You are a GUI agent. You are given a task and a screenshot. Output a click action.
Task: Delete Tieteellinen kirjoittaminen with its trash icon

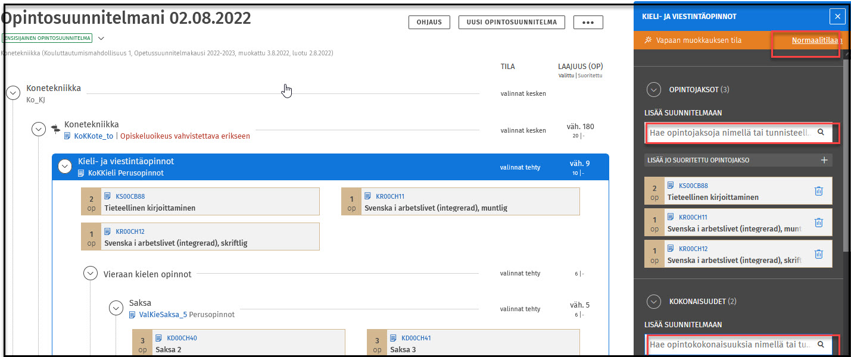coord(818,191)
